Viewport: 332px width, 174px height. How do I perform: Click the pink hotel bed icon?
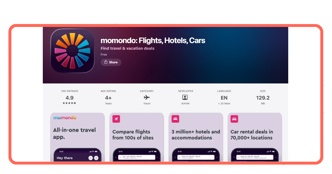[175, 119]
